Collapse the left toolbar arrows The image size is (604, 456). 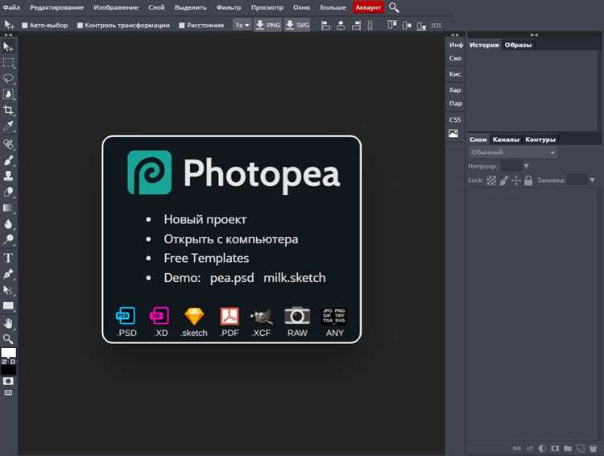pyautogui.click(x=8, y=35)
